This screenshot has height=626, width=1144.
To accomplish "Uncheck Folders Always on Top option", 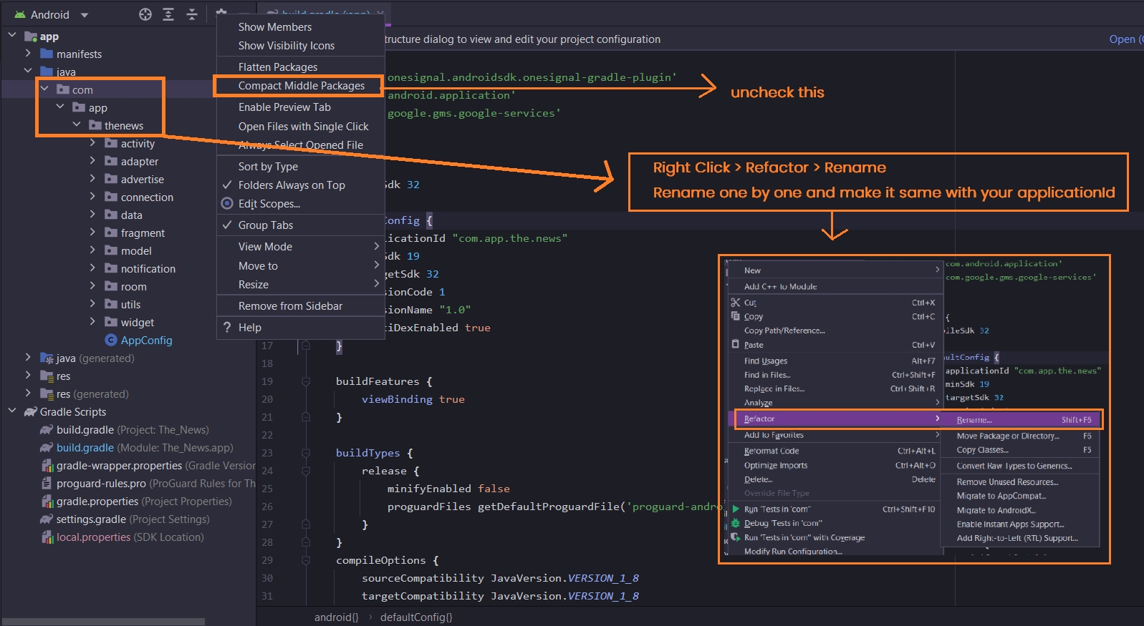I will [x=292, y=185].
